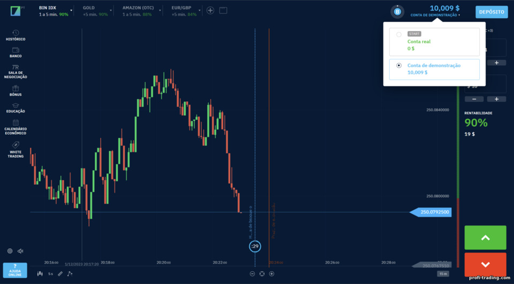
Task: Click the green up trade button
Action: tap(485, 238)
